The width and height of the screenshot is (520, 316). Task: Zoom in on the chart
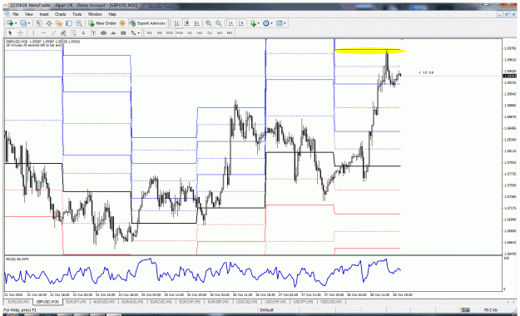point(208,23)
